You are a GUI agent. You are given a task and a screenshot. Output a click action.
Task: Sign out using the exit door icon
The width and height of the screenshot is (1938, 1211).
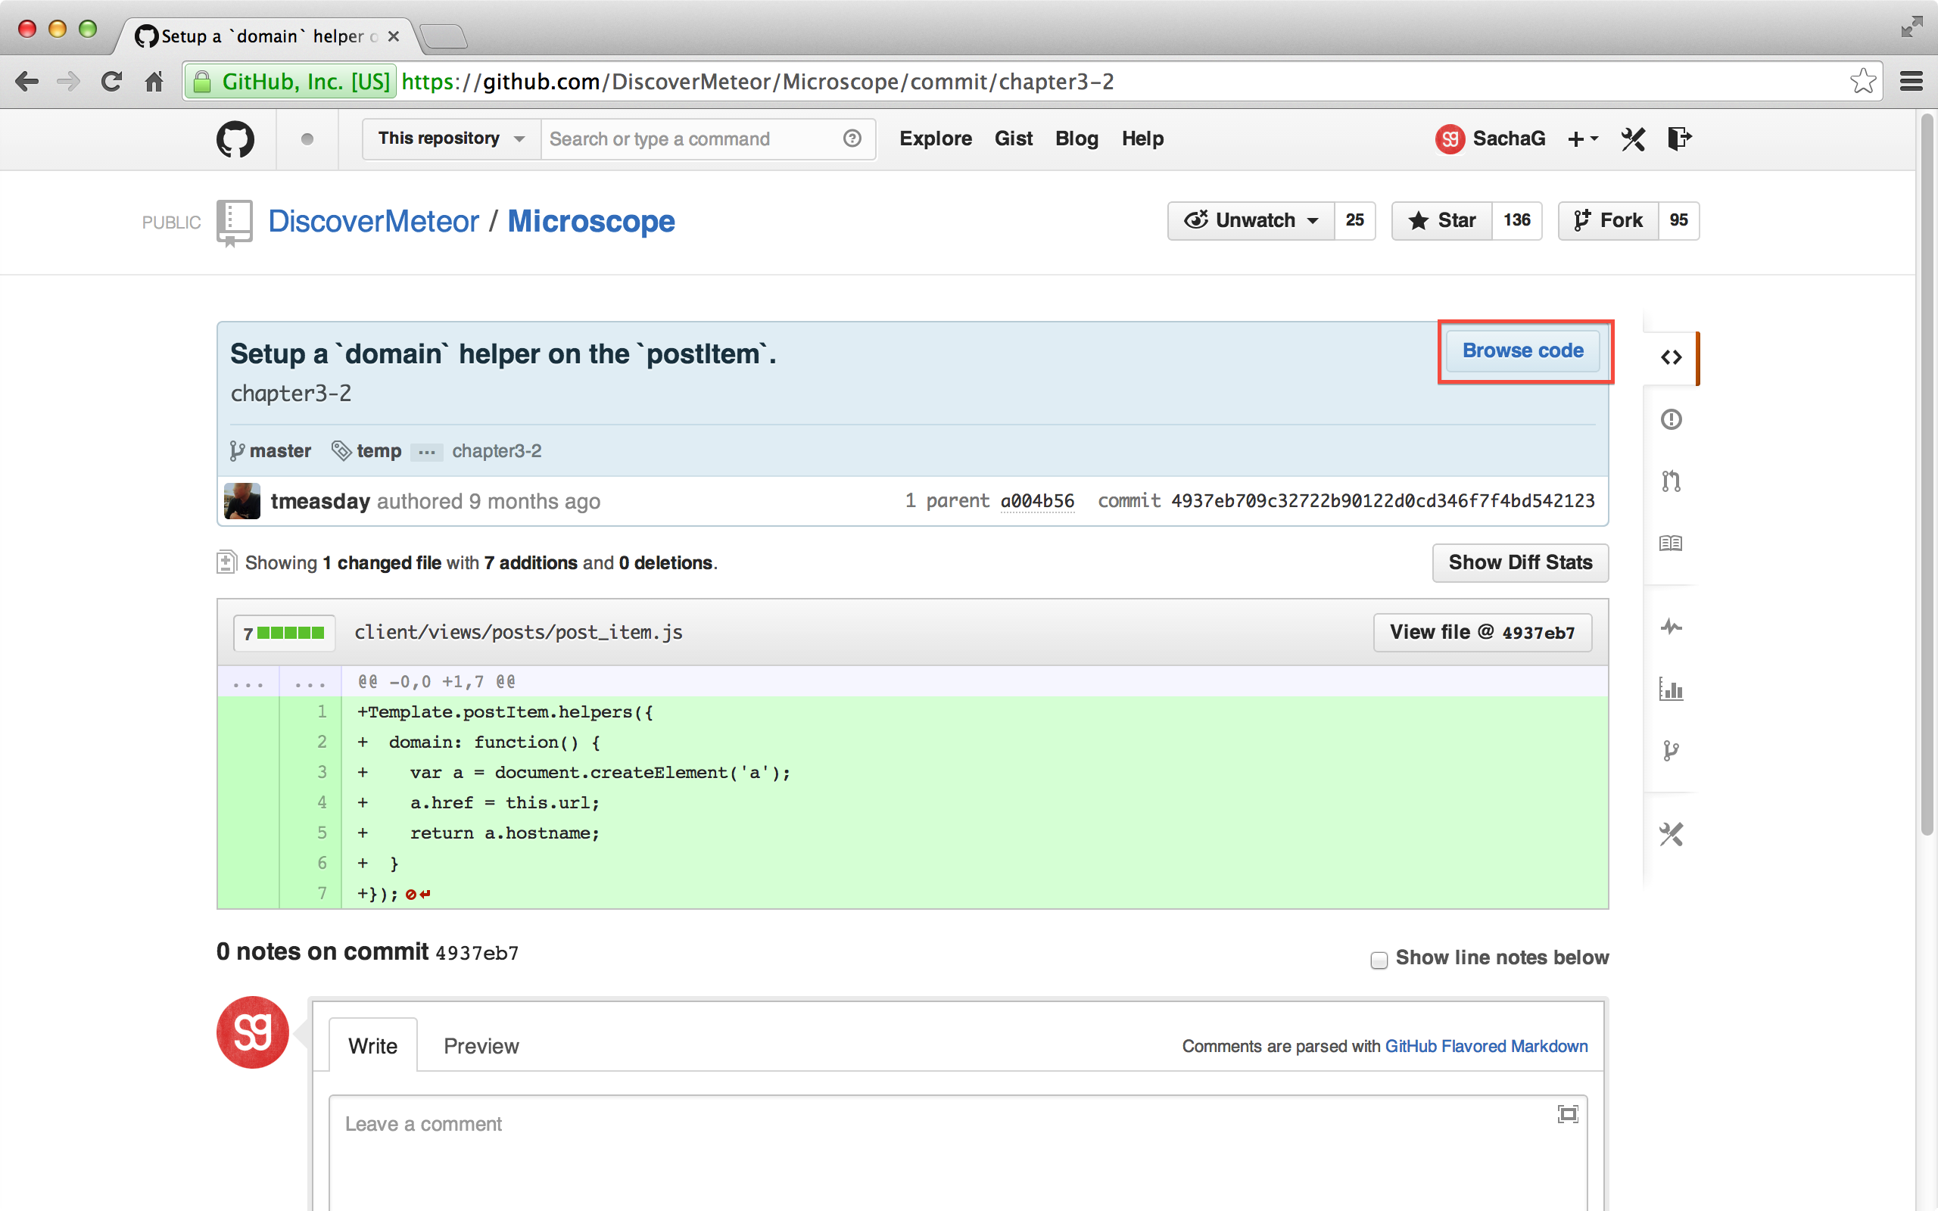[1679, 139]
